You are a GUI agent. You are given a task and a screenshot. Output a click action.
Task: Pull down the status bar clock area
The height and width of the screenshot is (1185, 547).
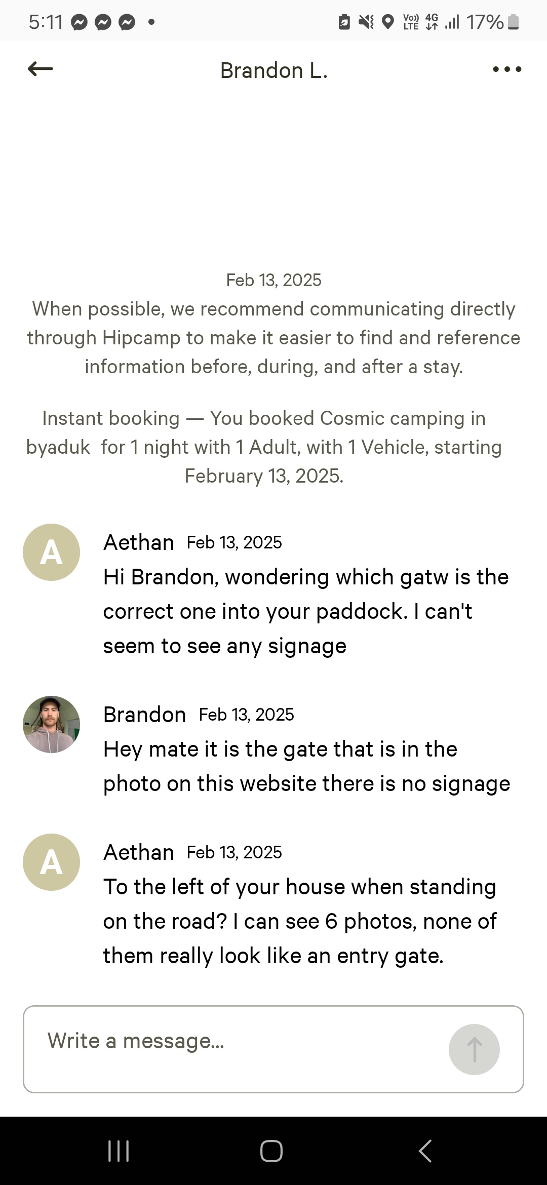pos(45,20)
